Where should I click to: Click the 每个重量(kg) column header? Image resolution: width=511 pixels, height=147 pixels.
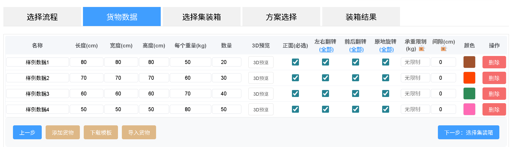click(191, 45)
